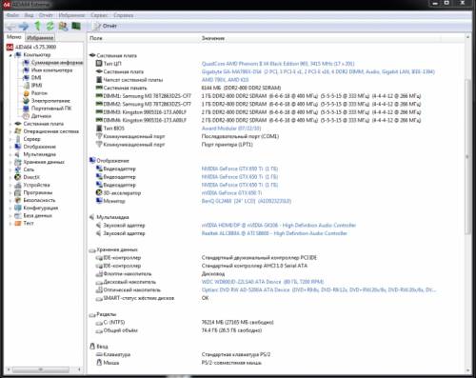Open the WDC WD800JD disk drive link
476x378 pixels.
pyautogui.click(x=263, y=282)
